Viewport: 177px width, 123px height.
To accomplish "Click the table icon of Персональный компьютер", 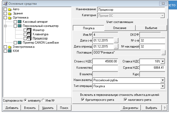I will tap(20, 26).
